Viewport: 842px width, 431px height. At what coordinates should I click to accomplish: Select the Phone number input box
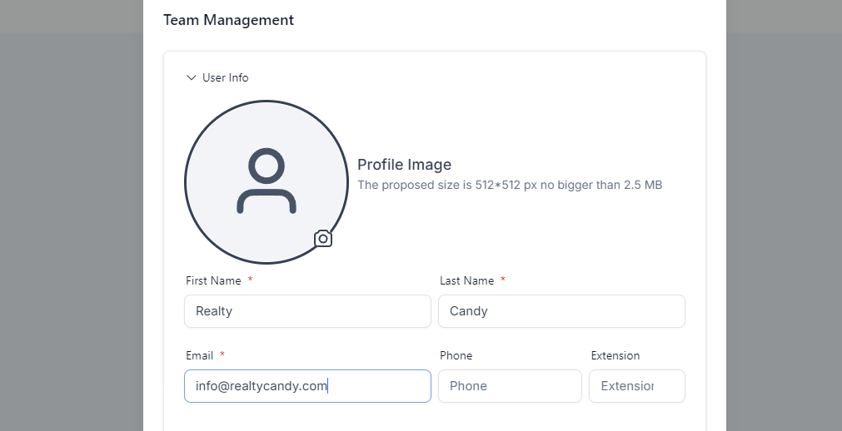pyautogui.click(x=510, y=386)
